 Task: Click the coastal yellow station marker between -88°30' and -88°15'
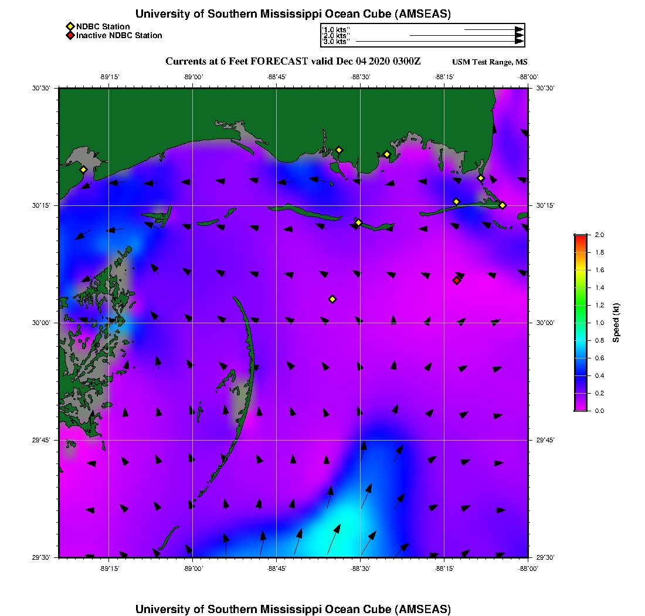pyautogui.click(x=387, y=155)
